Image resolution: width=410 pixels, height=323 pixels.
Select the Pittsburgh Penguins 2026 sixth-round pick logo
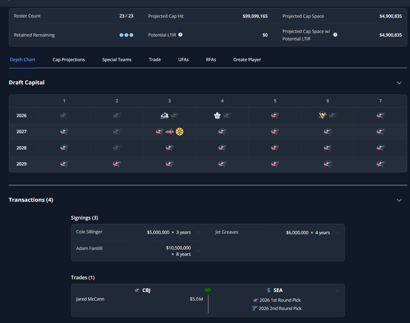point(323,115)
